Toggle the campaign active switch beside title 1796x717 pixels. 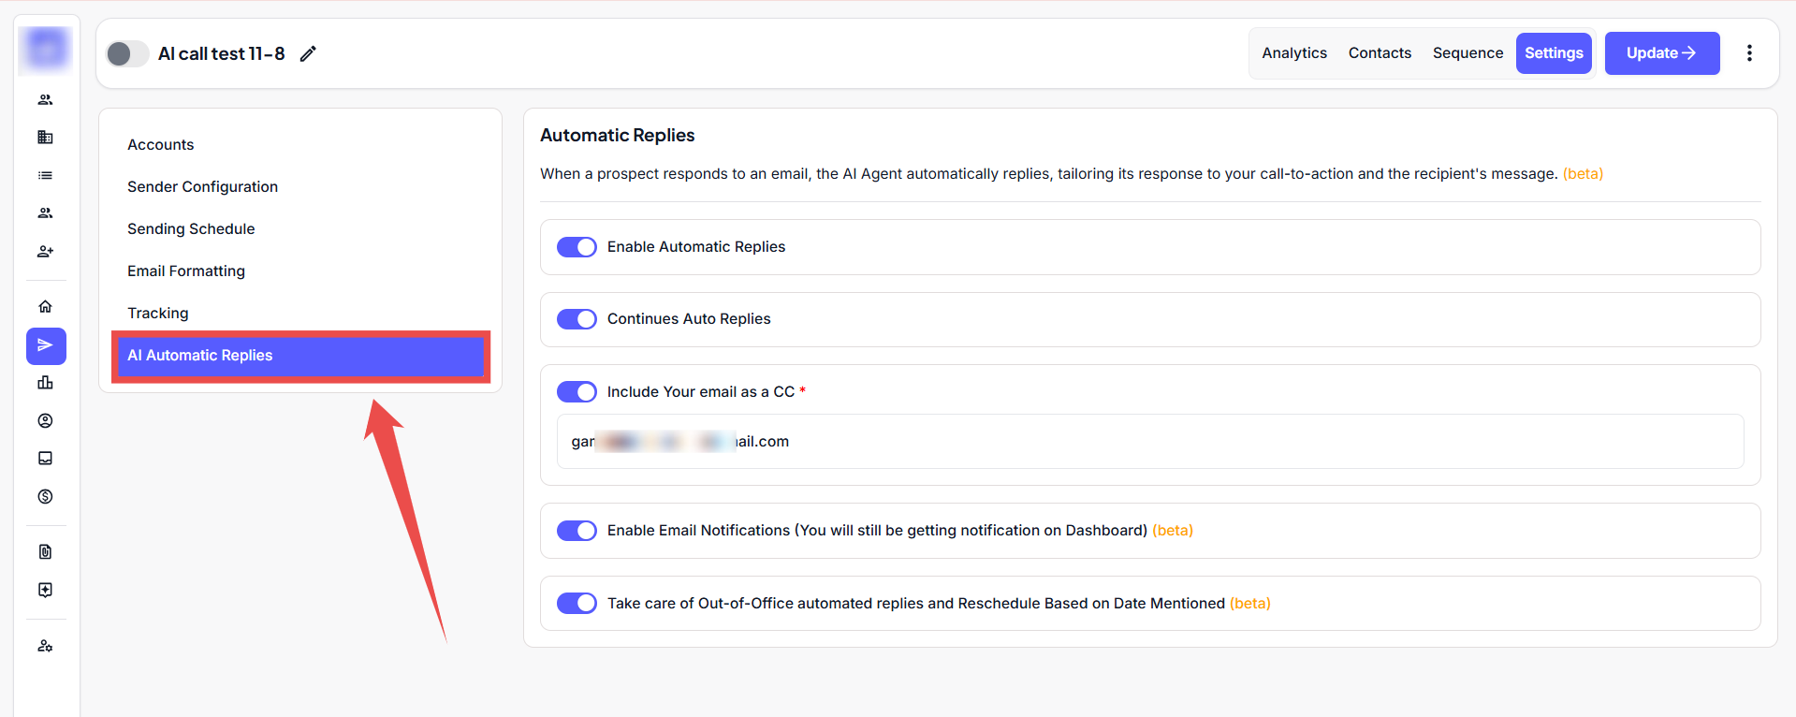tap(127, 54)
